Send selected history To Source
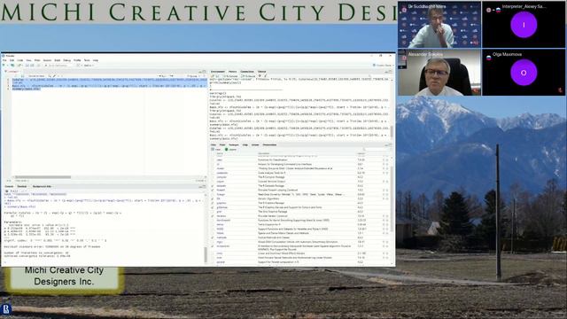This screenshot has width=567, height=319. (x=248, y=76)
